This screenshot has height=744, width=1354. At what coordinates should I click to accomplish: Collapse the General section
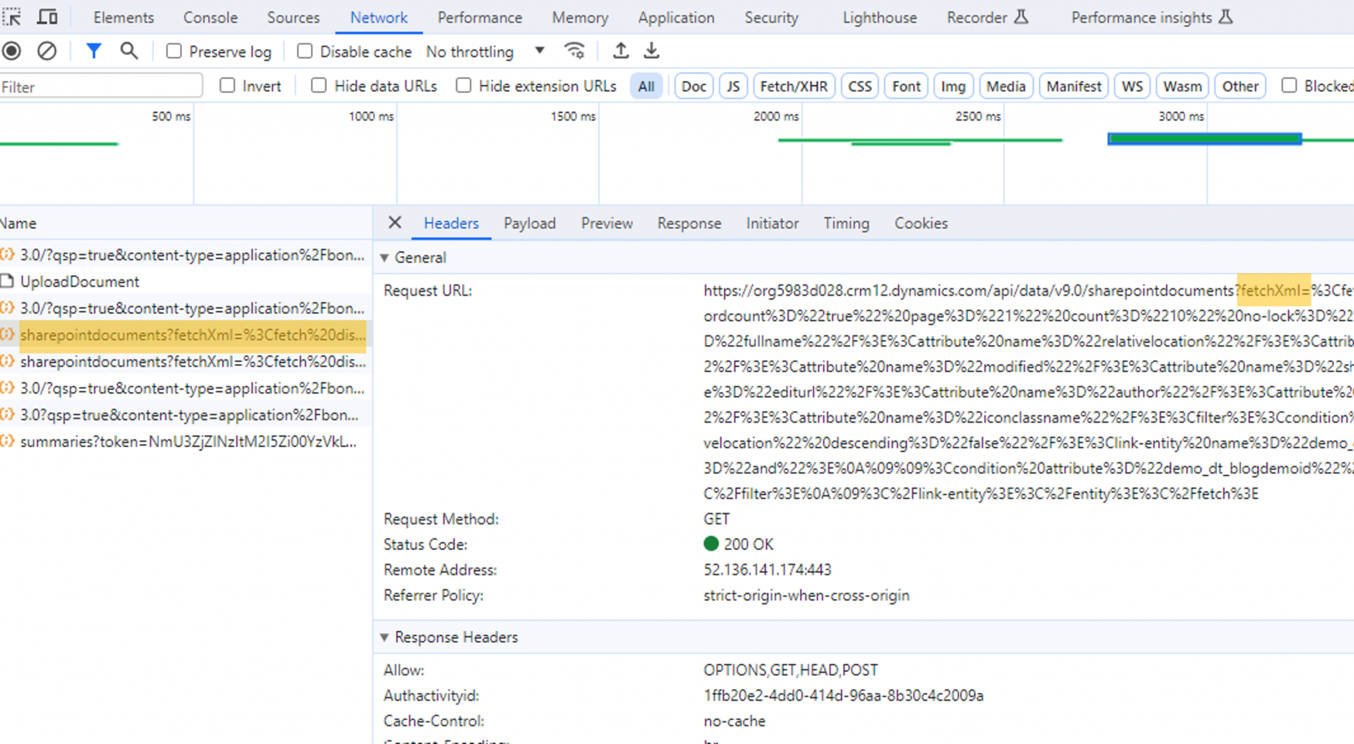tap(385, 258)
